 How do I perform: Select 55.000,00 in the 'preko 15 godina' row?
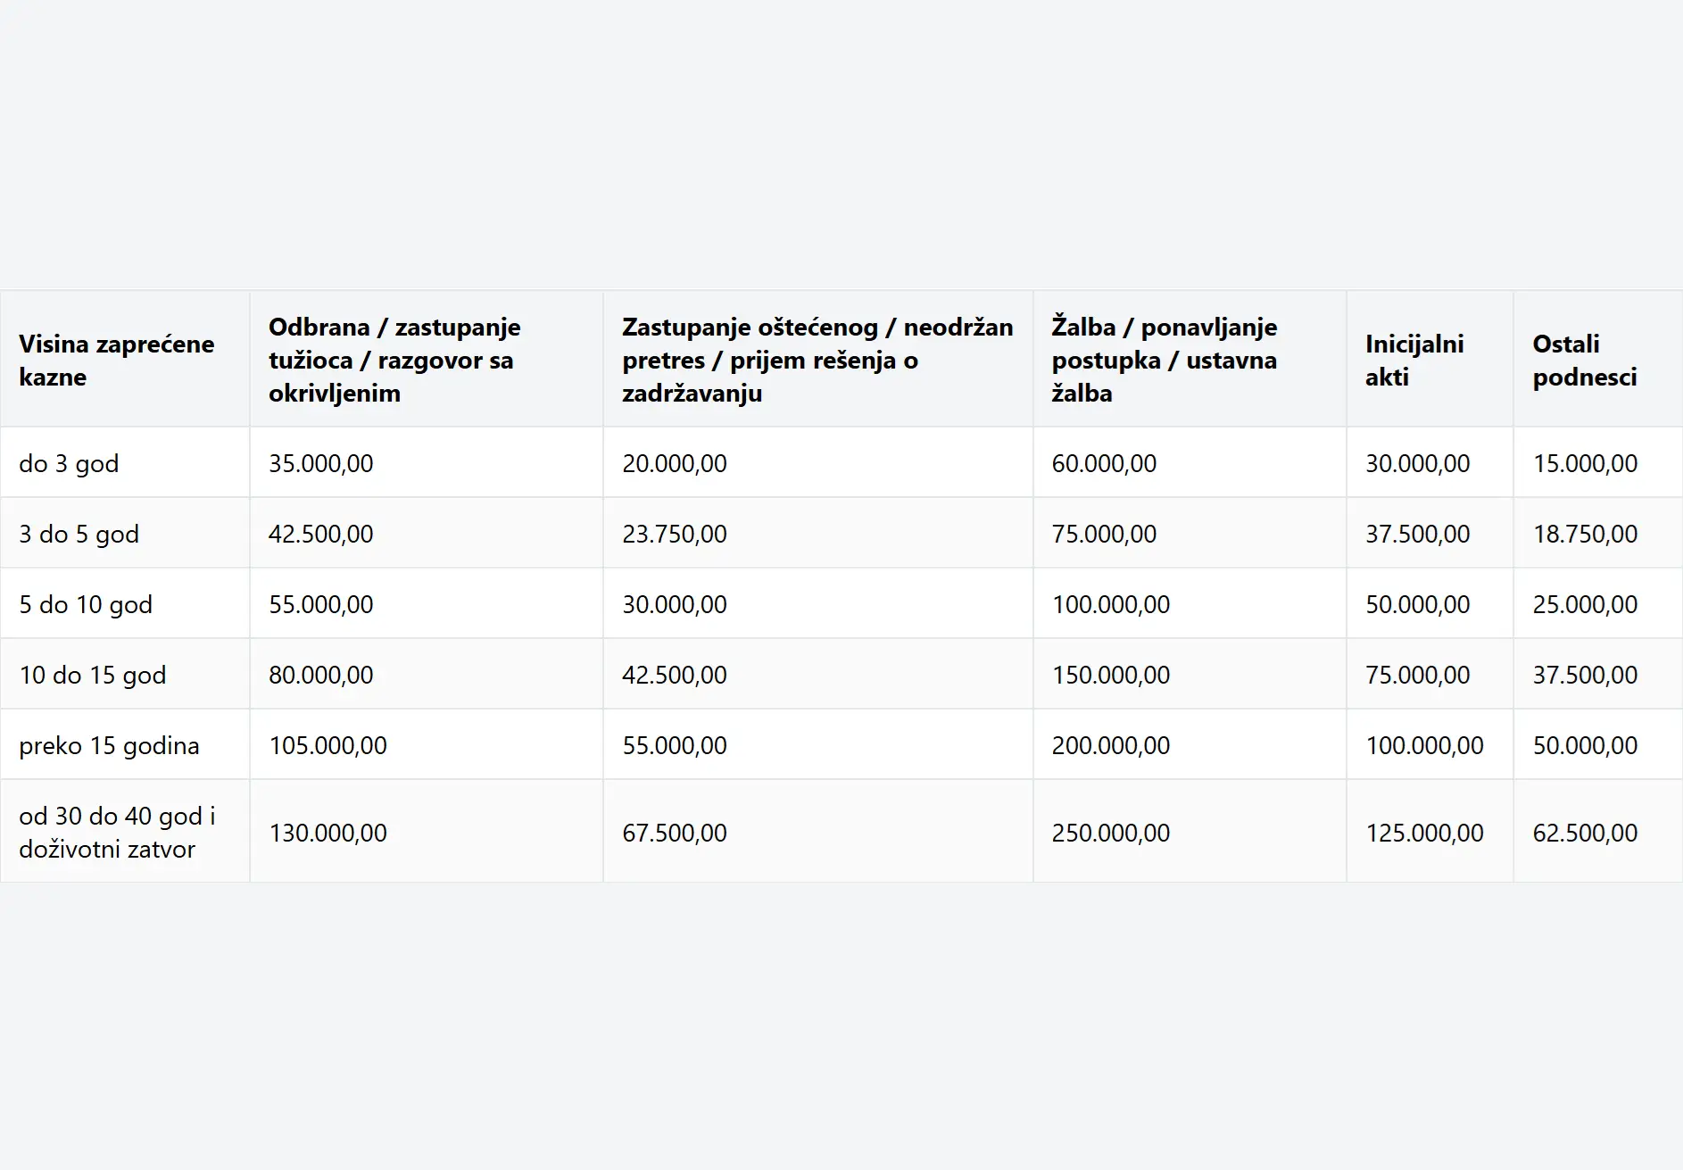[x=675, y=745]
